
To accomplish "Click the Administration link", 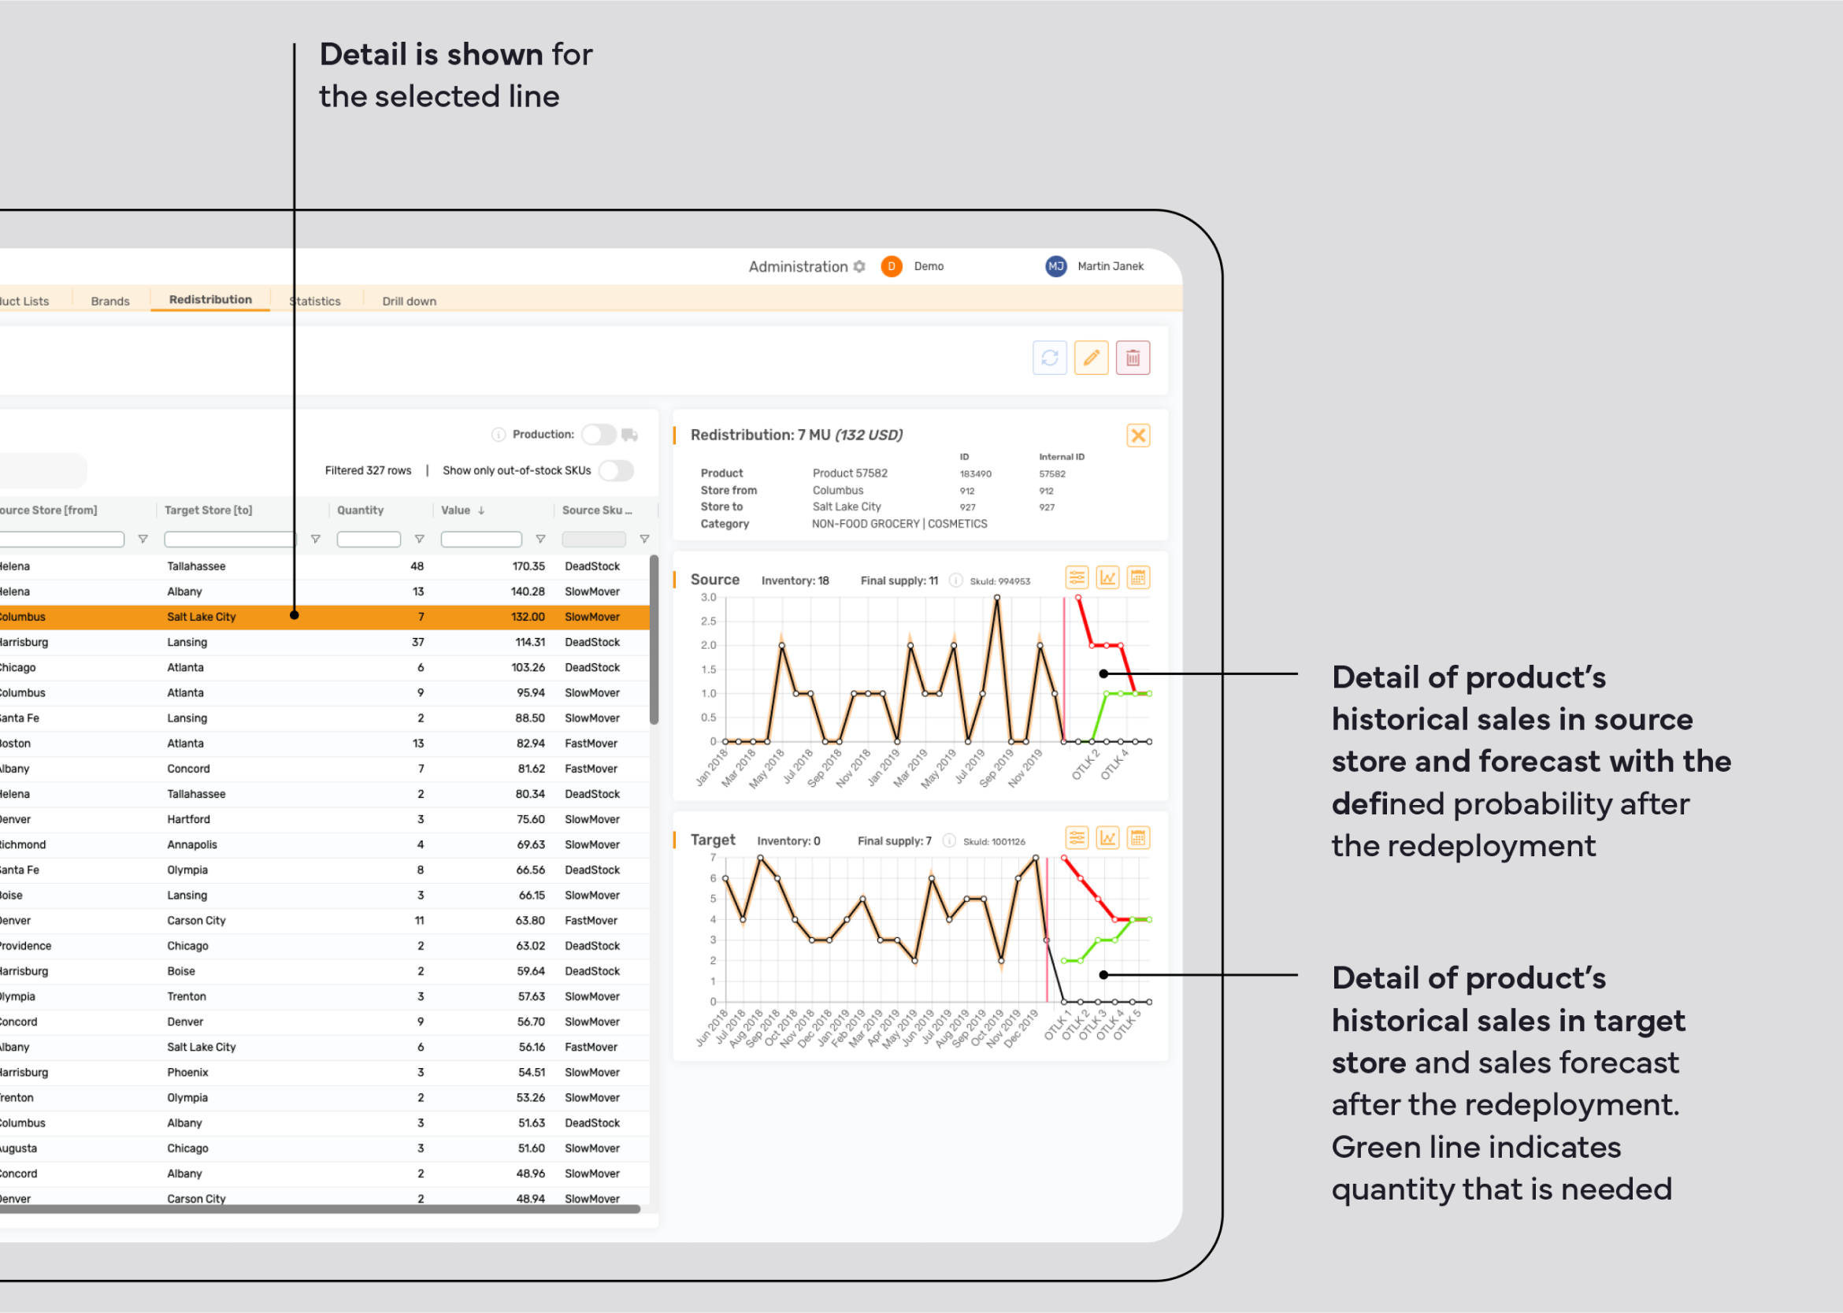I will click(798, 266).
